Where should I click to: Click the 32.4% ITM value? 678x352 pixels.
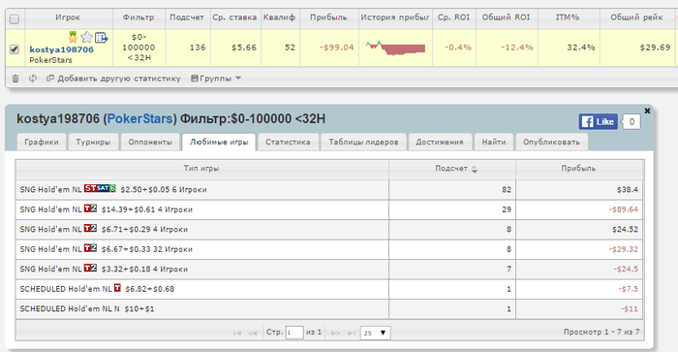pos(581,48)
